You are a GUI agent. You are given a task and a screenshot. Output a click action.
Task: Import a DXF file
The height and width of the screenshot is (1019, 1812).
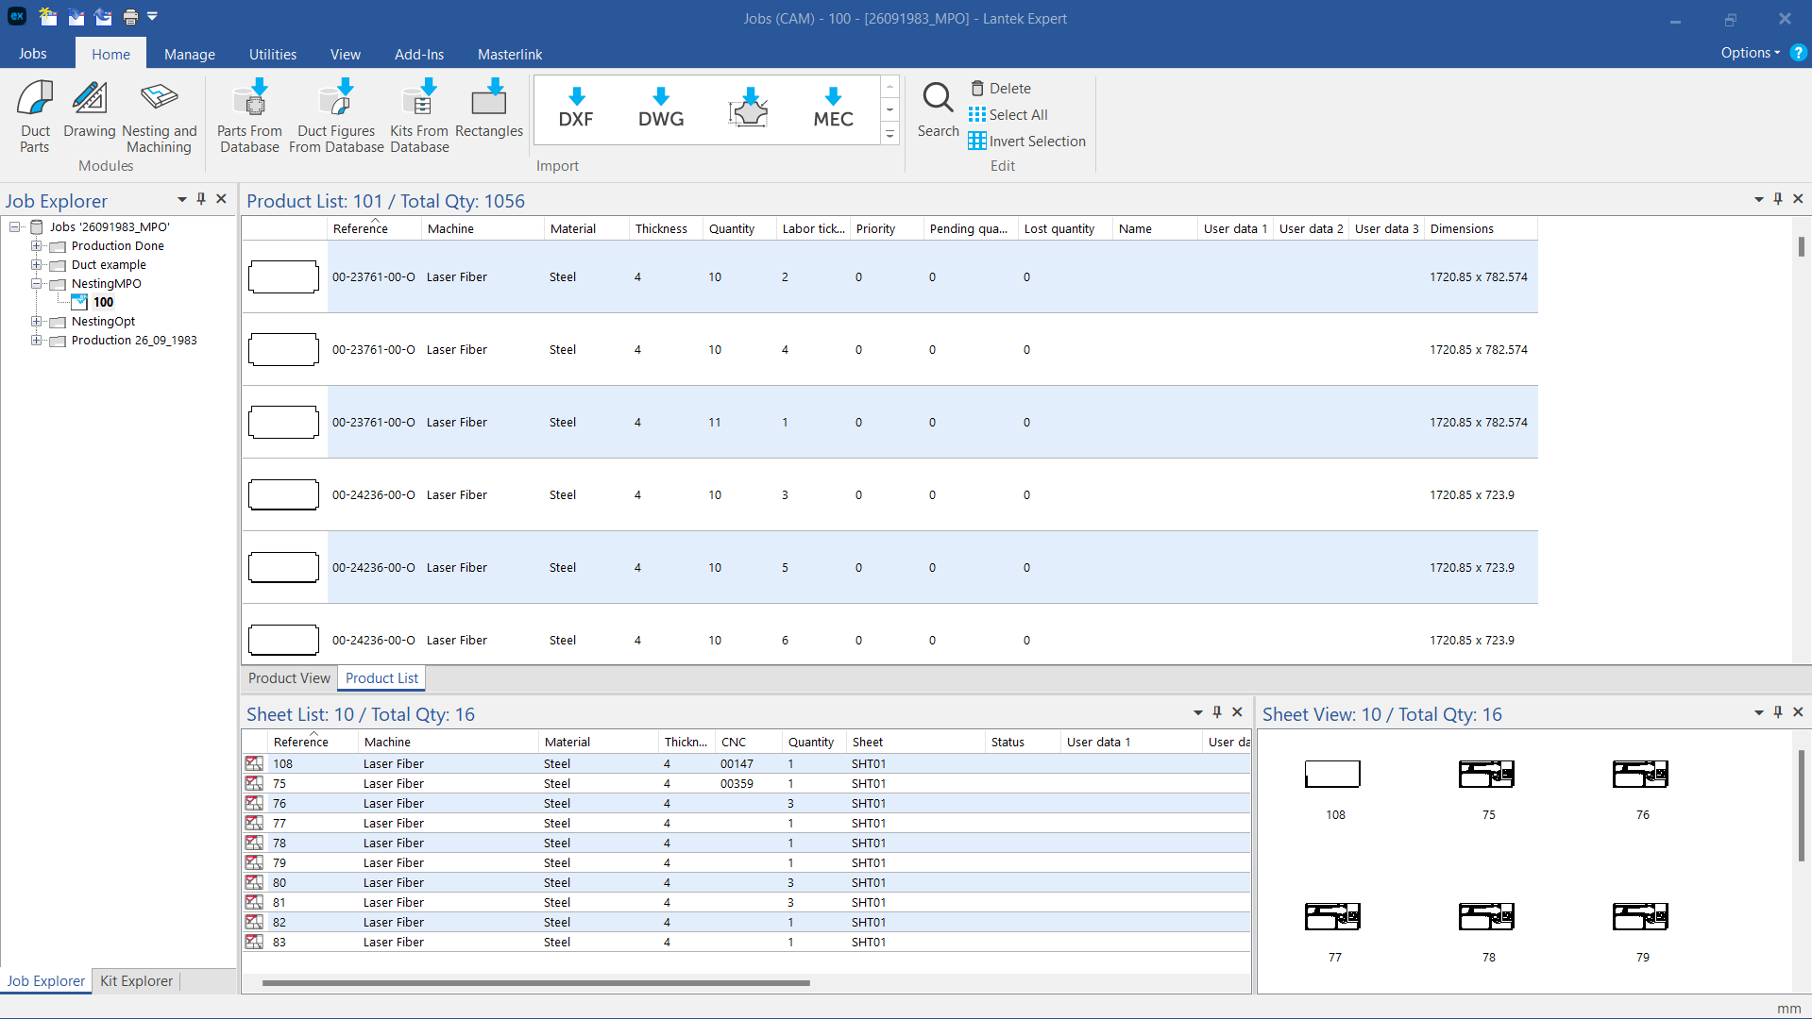point(576,109)
